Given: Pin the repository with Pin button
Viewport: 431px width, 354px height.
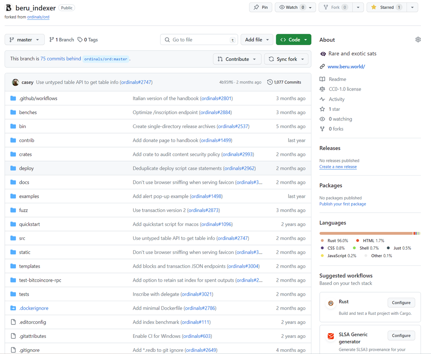Looking at the screenshot, I should [x=260, y=7].
